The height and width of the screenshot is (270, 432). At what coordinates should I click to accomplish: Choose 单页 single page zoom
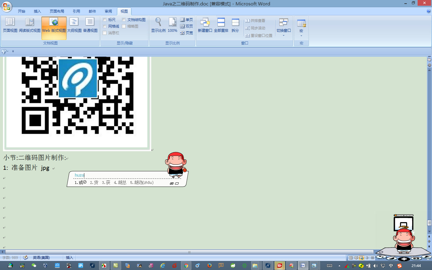(x=187, y=20)
